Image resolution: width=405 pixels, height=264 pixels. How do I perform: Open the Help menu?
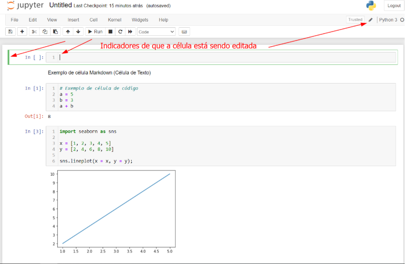[164, 20]
